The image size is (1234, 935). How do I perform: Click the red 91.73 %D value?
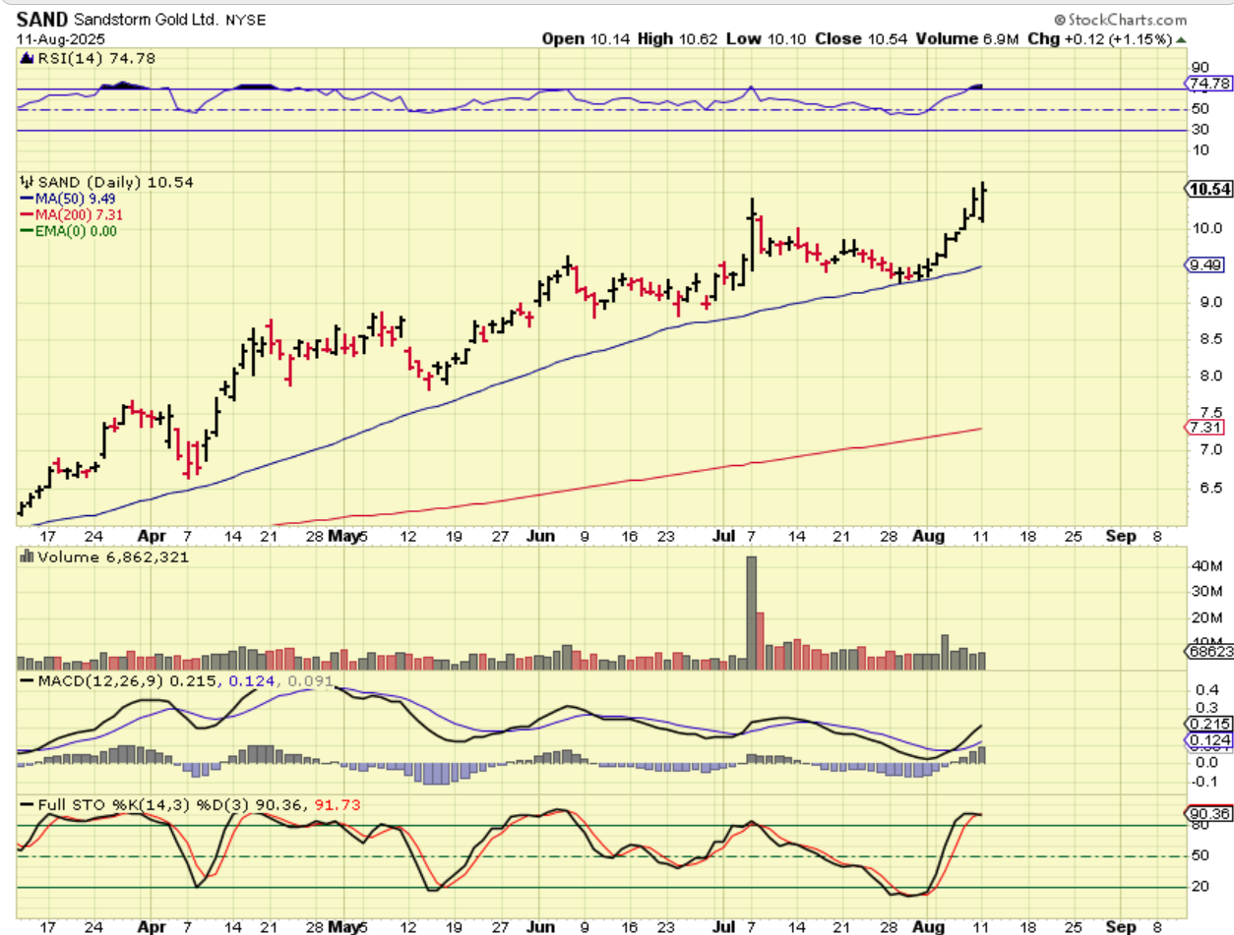pyautogui.click(x=338, y=805)
